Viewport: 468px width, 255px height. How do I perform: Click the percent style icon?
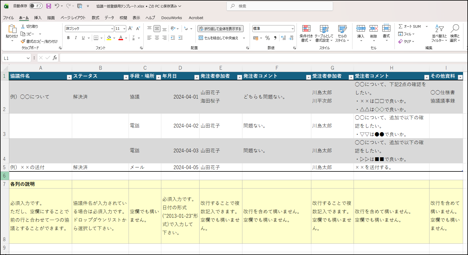pos(268,38)
